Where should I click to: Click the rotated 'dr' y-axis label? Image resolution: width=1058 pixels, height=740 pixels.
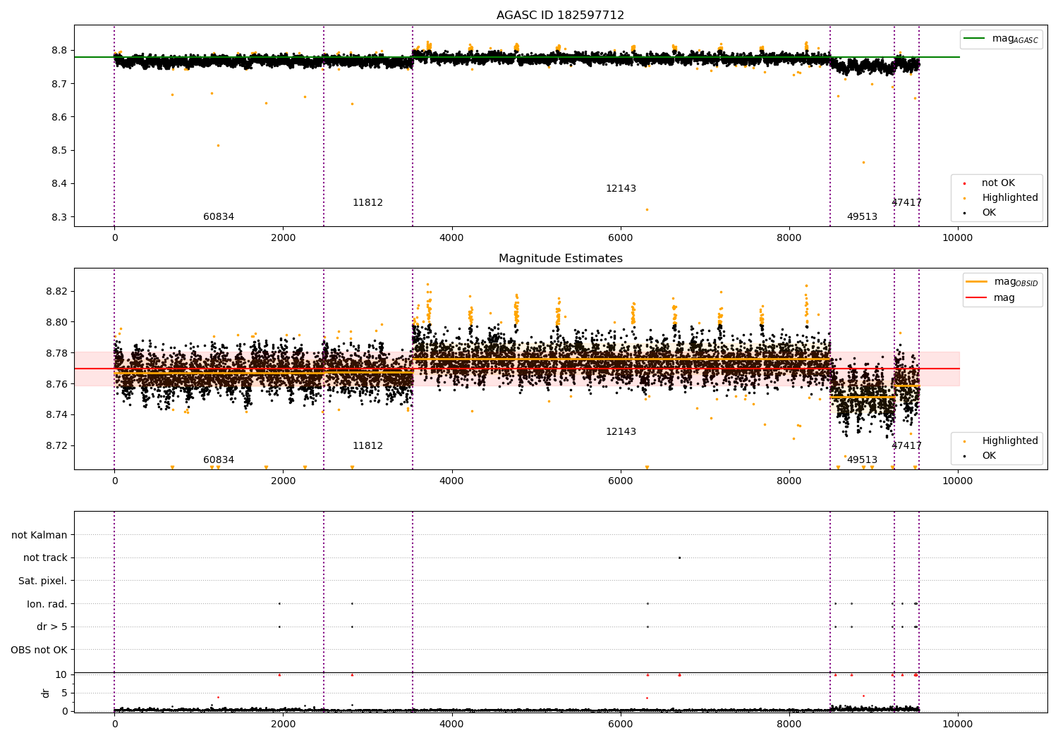tap(45, 693)
